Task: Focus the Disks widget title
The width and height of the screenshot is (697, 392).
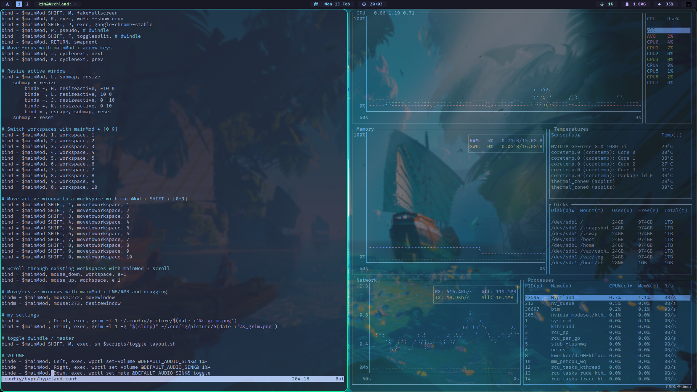Action: click(x=561, y=205)
